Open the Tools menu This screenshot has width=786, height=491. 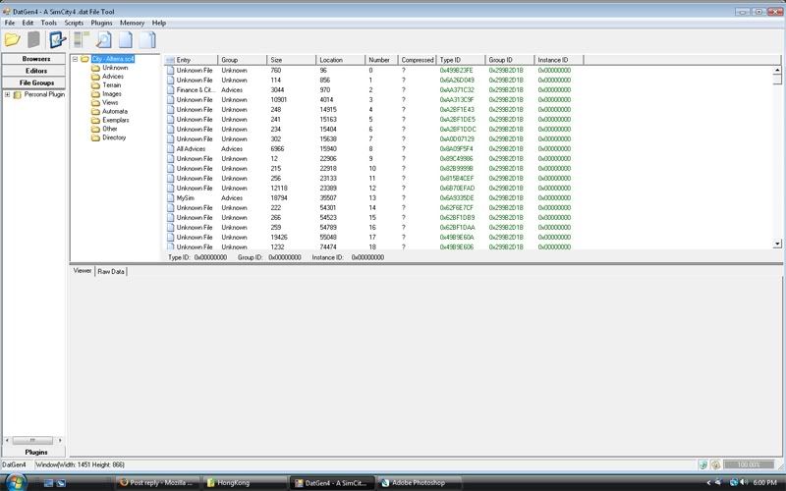(x=48, y=23)
